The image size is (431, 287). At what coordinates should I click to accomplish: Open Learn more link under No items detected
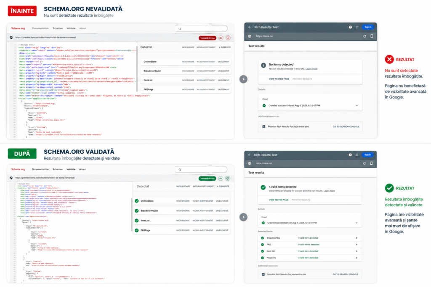coord(311,69)
